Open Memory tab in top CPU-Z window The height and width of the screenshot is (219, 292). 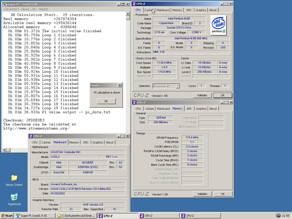coord(177,10)
